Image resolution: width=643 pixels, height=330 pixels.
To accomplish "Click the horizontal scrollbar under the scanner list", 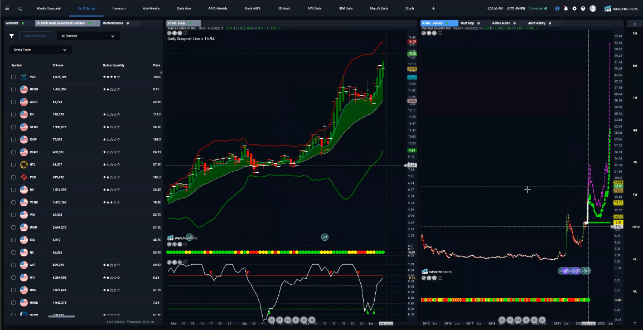I will coord(61,317).
